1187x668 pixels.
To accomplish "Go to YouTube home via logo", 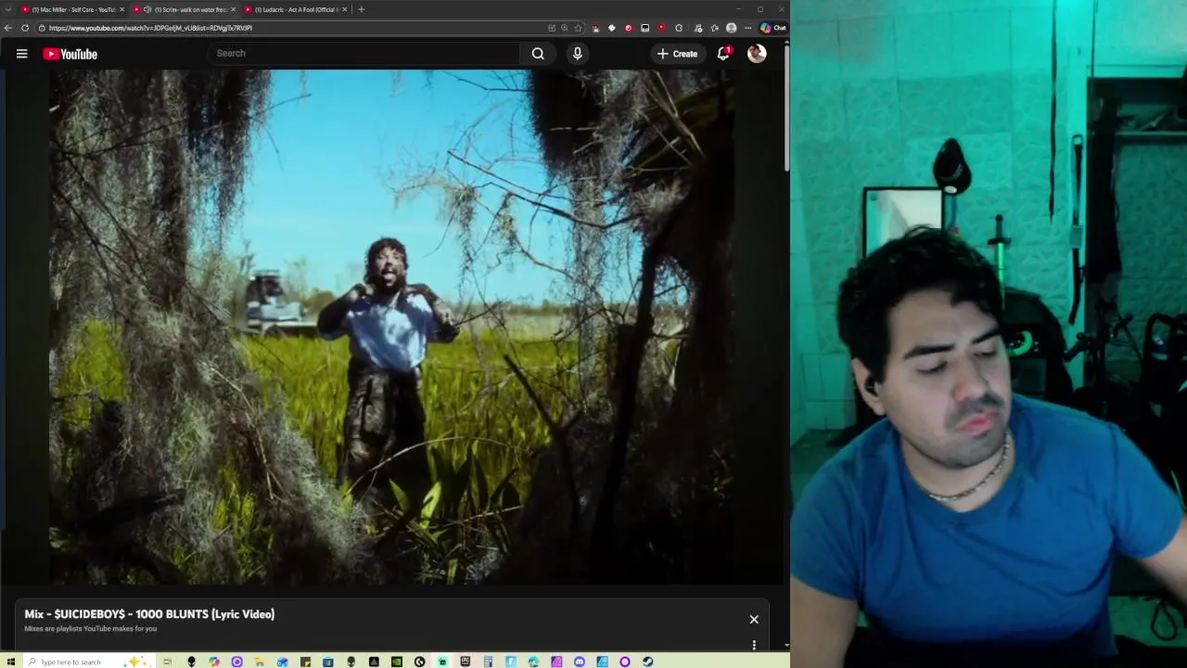I will pyautogui.click(x=70, y=54).
